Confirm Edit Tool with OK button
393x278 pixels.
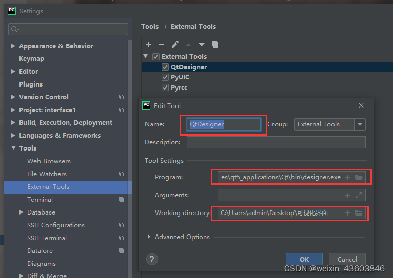pos(304,259)
